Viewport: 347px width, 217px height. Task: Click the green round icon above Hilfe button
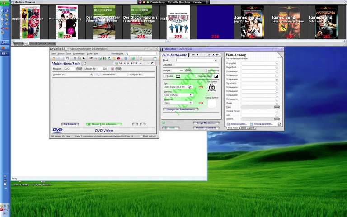[x=164, y=123]
